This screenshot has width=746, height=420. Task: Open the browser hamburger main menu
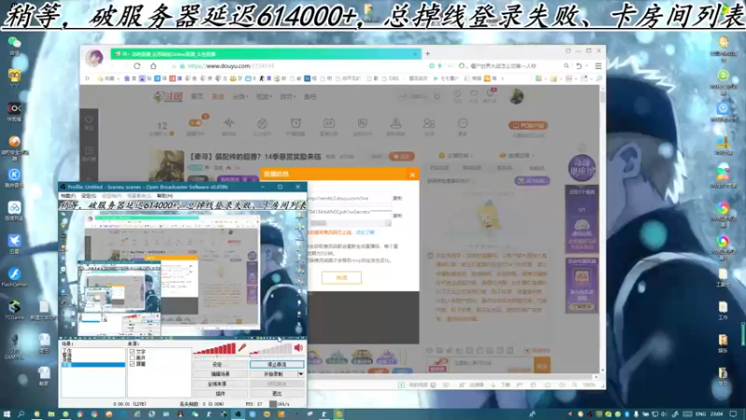598,66
